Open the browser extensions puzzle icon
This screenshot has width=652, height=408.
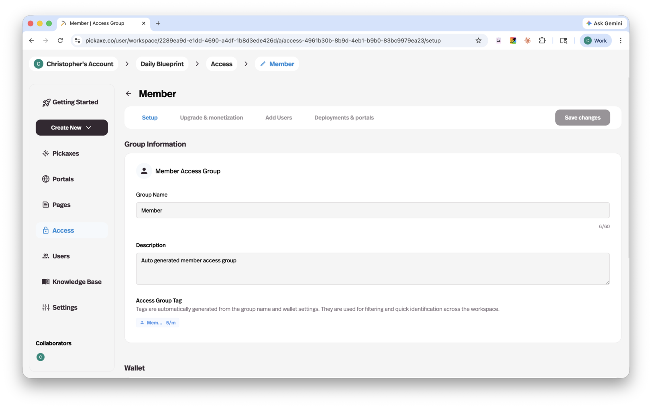click(542, 40)
